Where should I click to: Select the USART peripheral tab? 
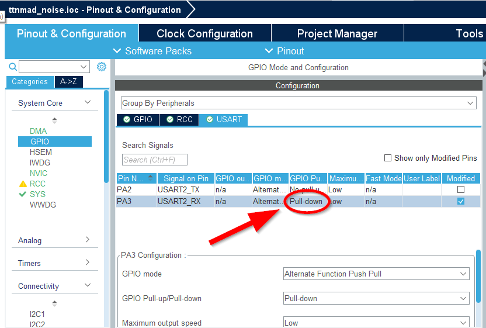(224, 119)
